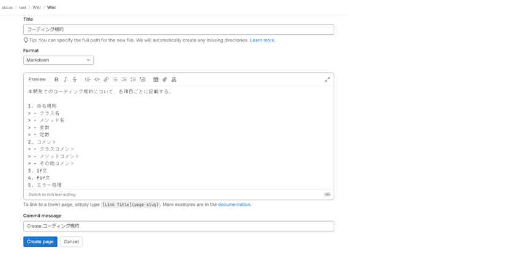This screenshot has height=270, width=510.
Task: Attach a file using the paperclip icon
Action: (165, 79)
